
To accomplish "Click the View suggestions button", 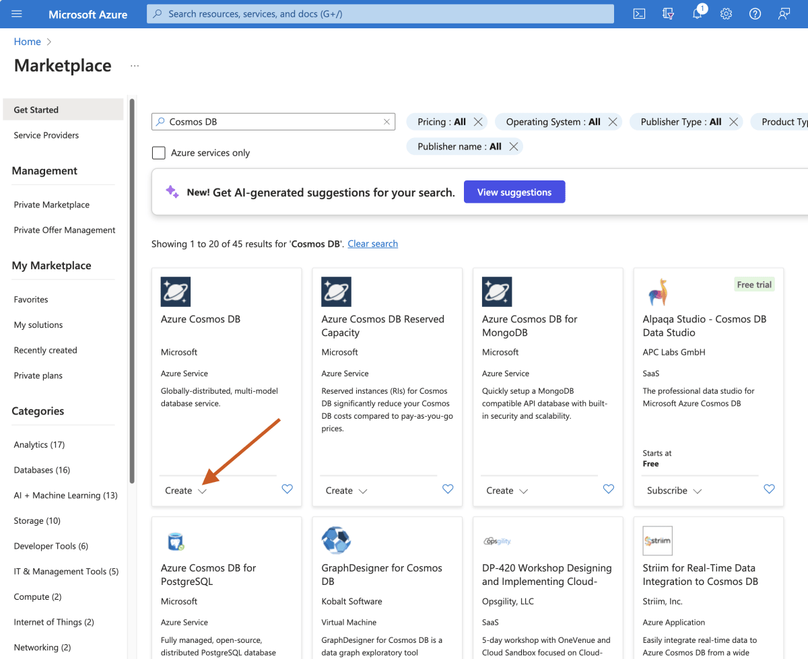I will pos(514,192).
